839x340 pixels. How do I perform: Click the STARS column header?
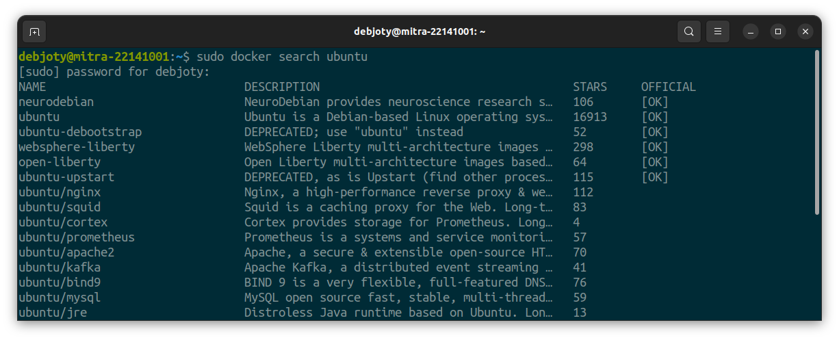[x=590, y=87]
